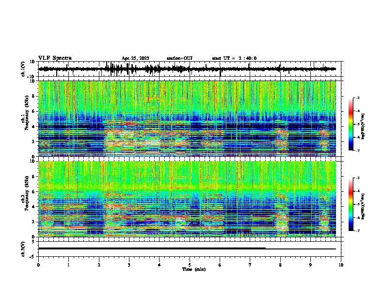Click time axis tick label "10"
Image resolution: width=384 pixels, height=297 pixels.
(x=341, y=265)
